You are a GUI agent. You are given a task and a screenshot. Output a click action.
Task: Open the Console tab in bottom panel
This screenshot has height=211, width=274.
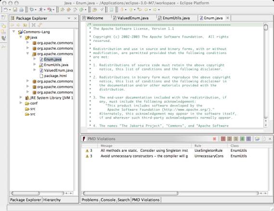tap(108, 199)
